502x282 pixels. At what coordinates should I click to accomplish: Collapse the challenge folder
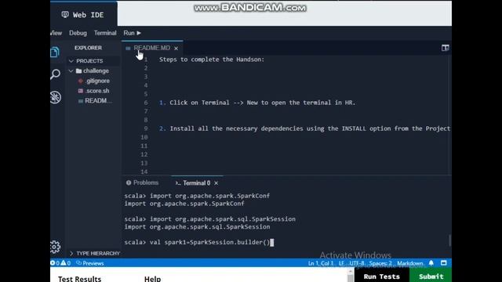(x=71, y=71)
